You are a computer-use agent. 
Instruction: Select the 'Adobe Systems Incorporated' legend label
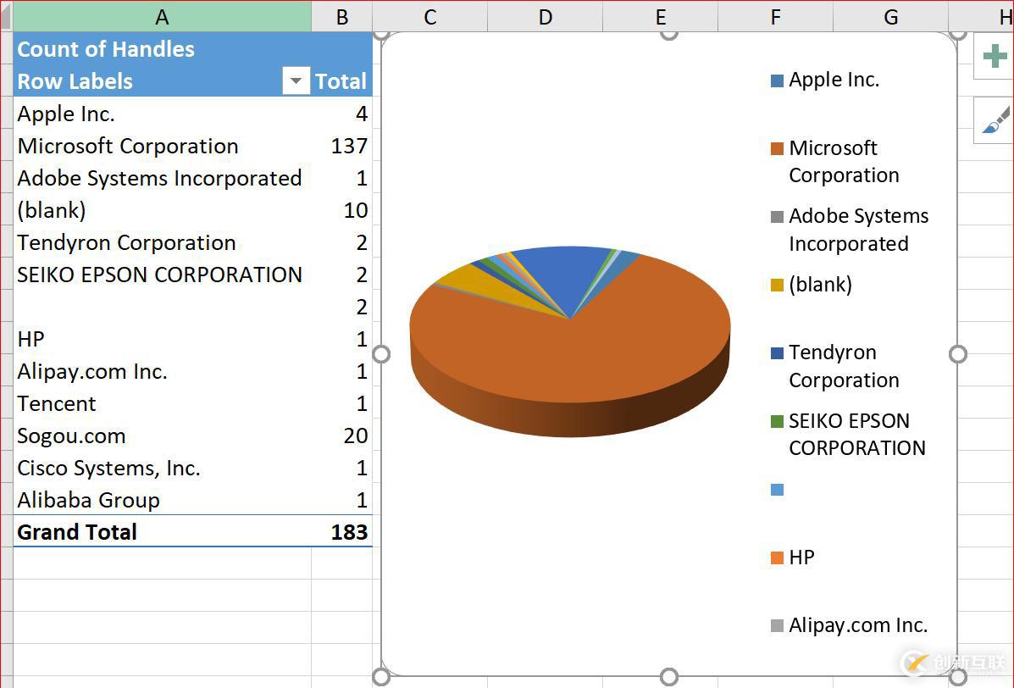click(x=859, y=230)
